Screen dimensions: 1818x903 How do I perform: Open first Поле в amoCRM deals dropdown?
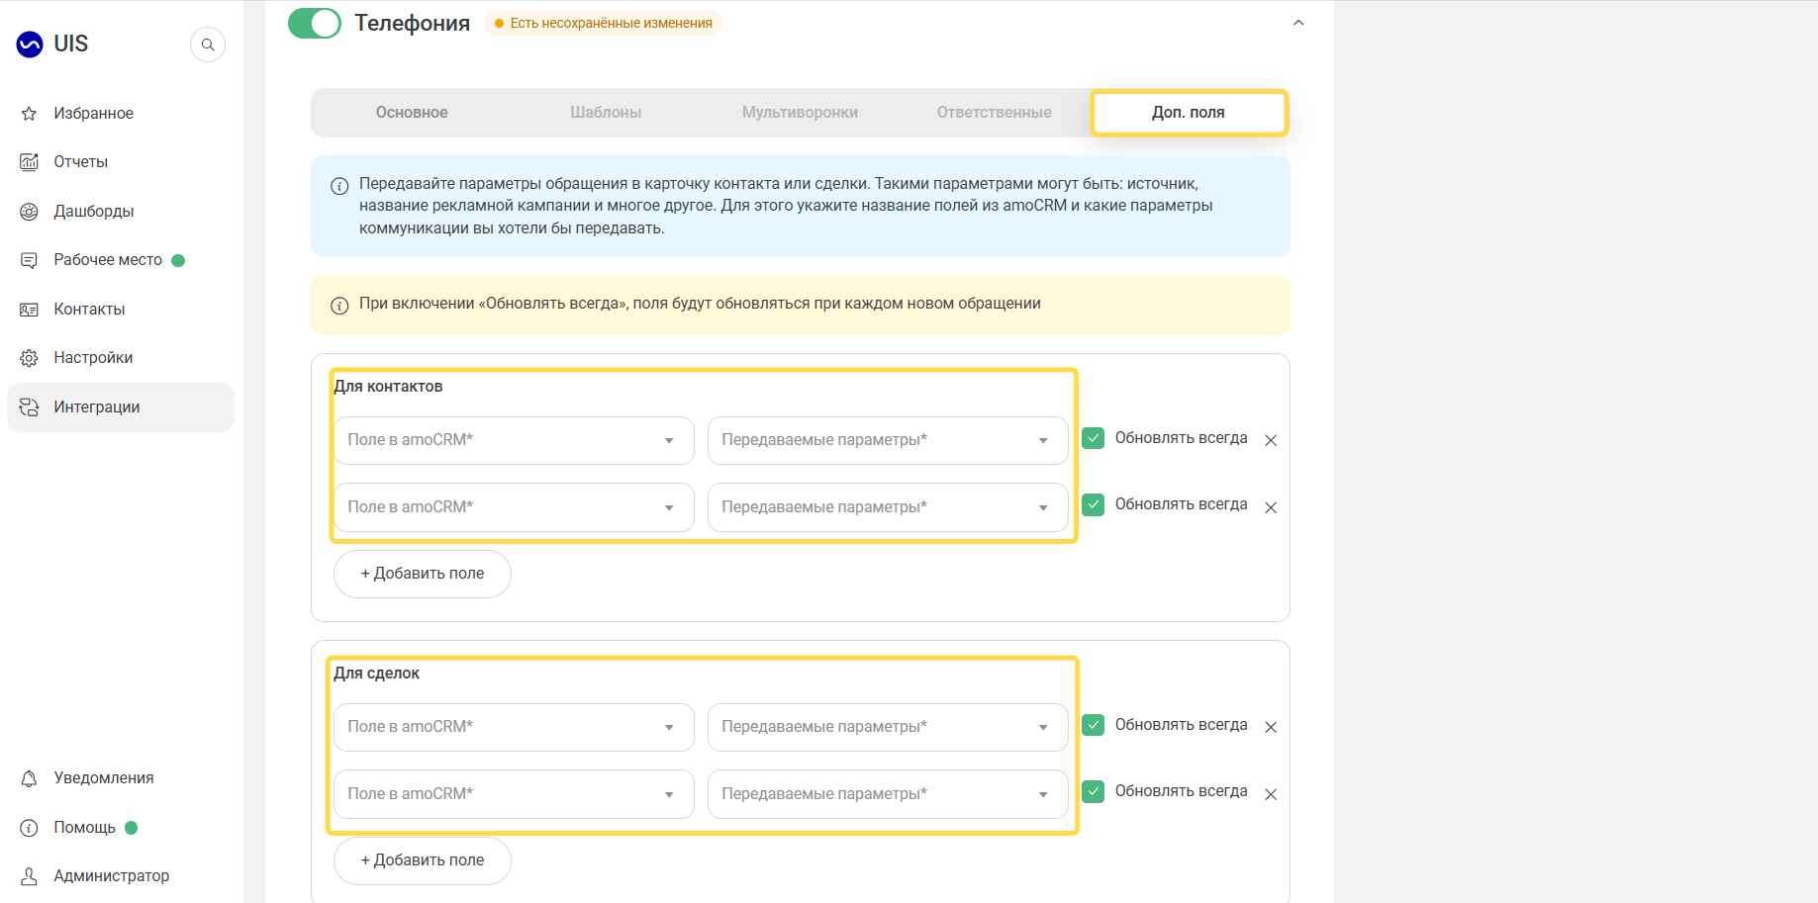tap(514, 727)
